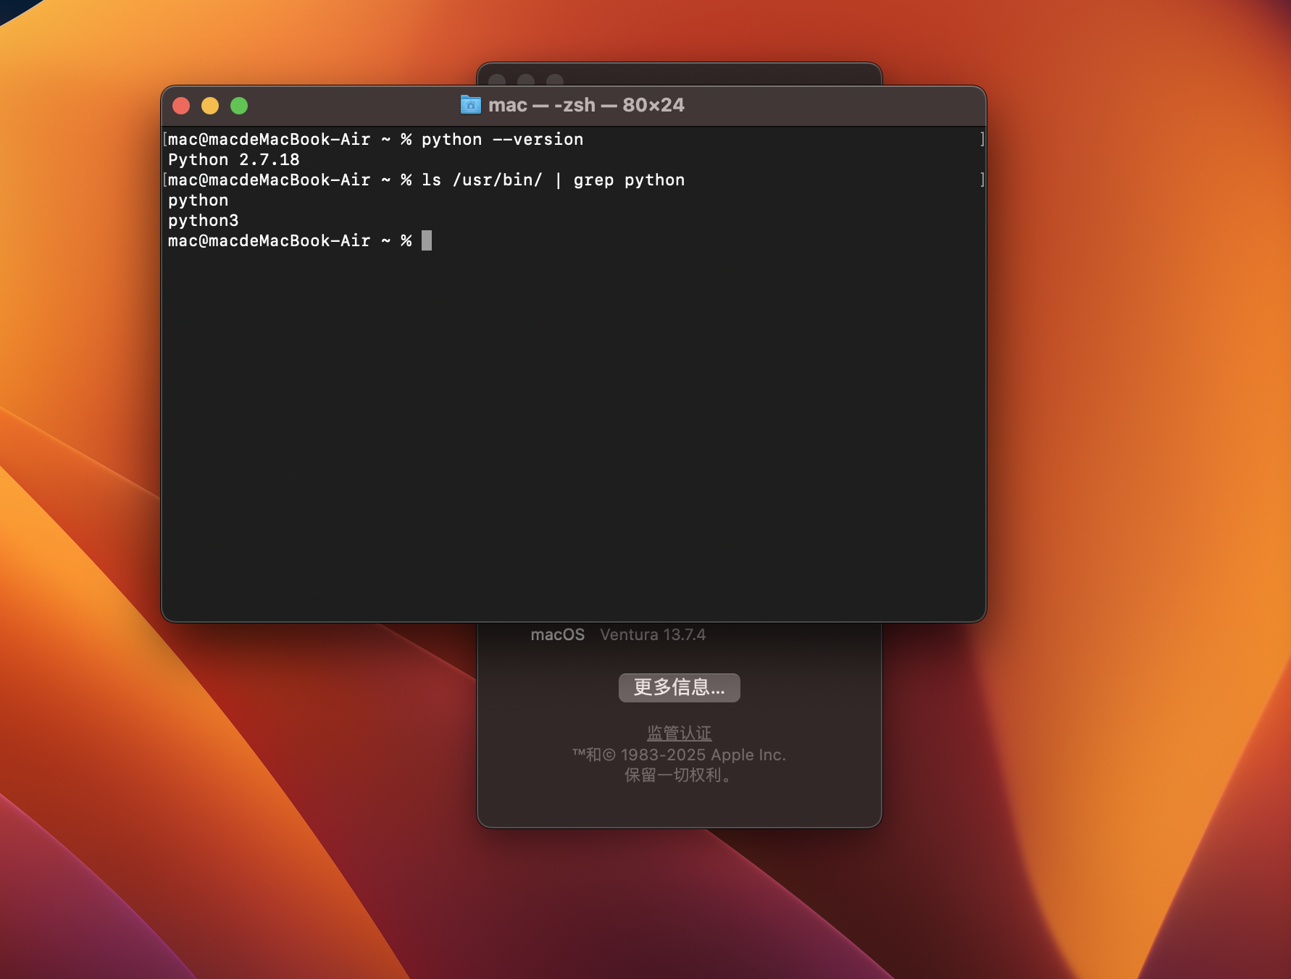Viewport: 1291px width, 979px height.
Task: Click the dimmed close button of About window
Action: [x=497, y=80]
